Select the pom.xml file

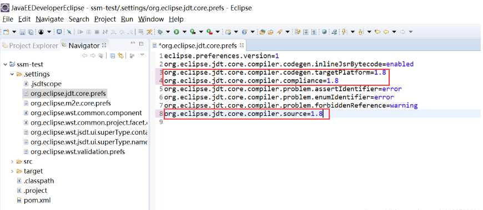tap(37, 201)
